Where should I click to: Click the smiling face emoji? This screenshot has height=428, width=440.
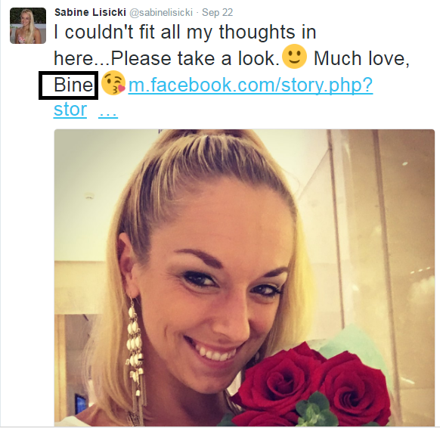point(294,57)
